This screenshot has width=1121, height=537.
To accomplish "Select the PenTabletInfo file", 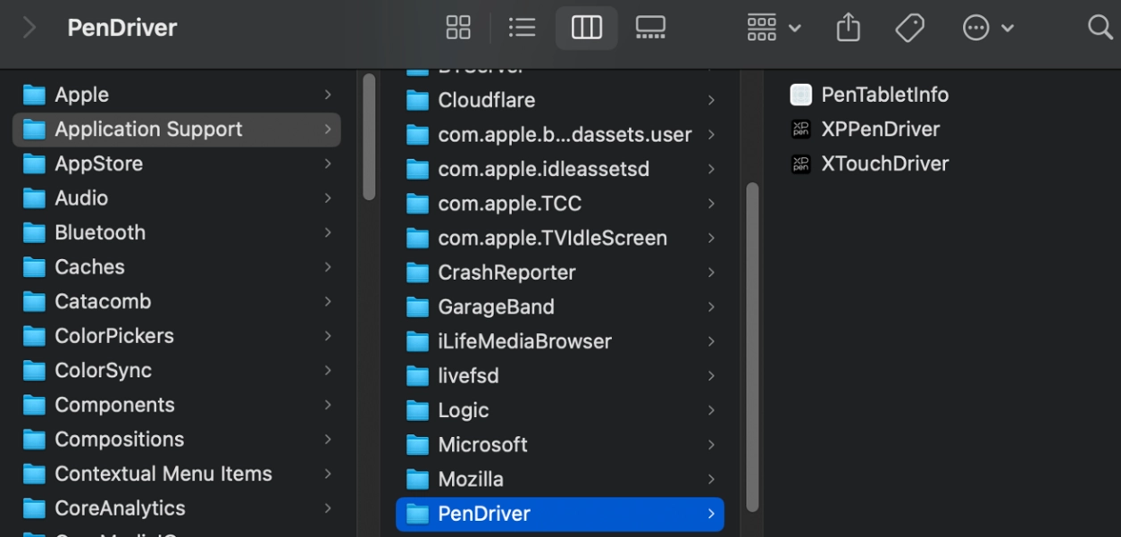I will point(884,95).
